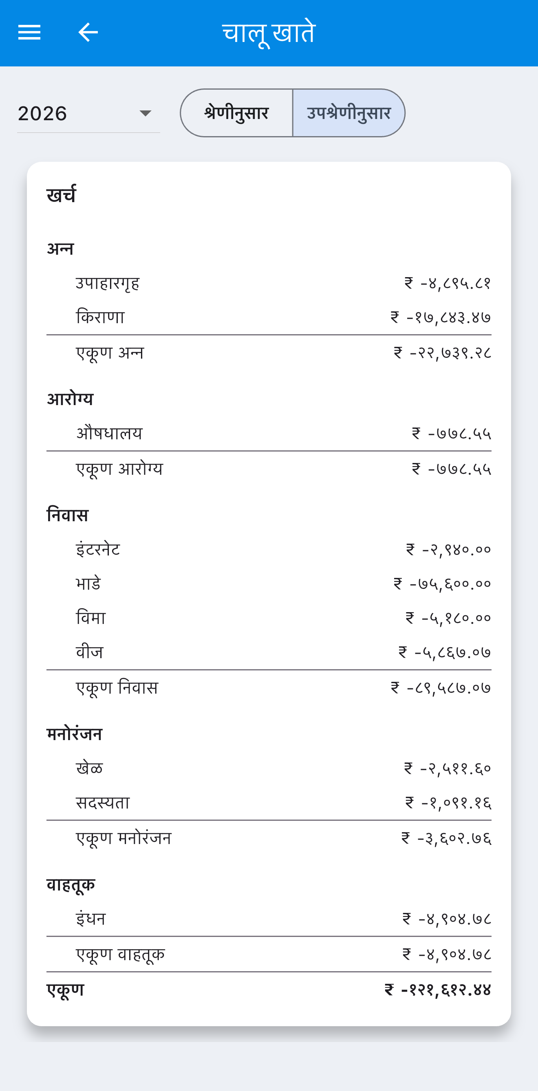Tap the चालू खाते title
The image size is (538, 1091).
[x=269, y=33]
